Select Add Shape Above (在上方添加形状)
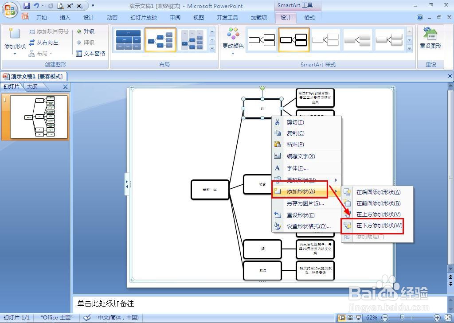The image size is (454, 323). (377, 214)
